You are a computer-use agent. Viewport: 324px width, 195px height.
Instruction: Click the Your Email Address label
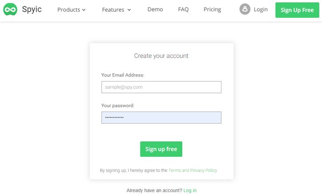pyautogui.click(x=123, y=75)
